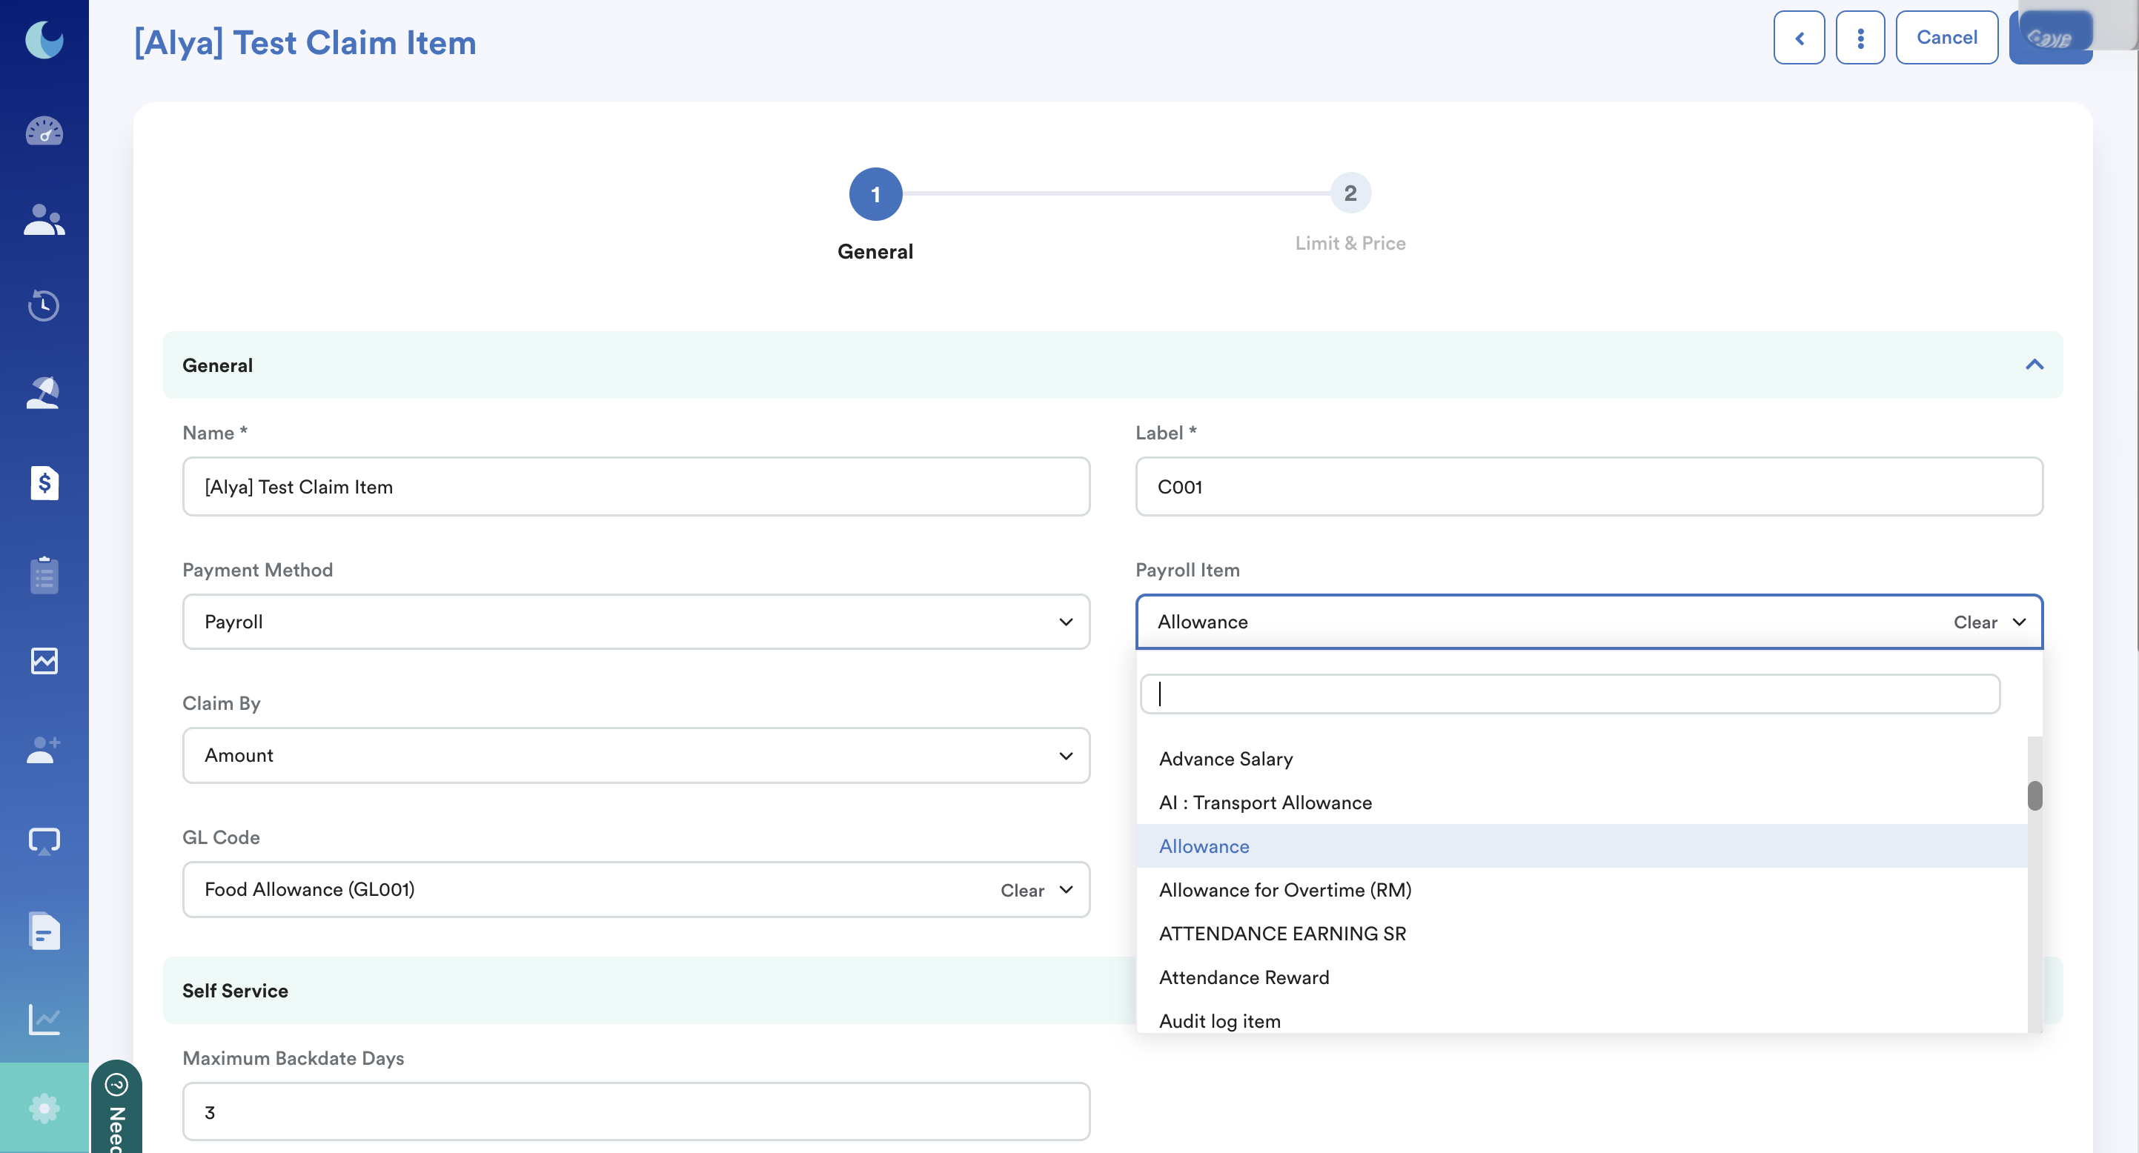Open the Claim By dropdown

(x=635, y=755)
